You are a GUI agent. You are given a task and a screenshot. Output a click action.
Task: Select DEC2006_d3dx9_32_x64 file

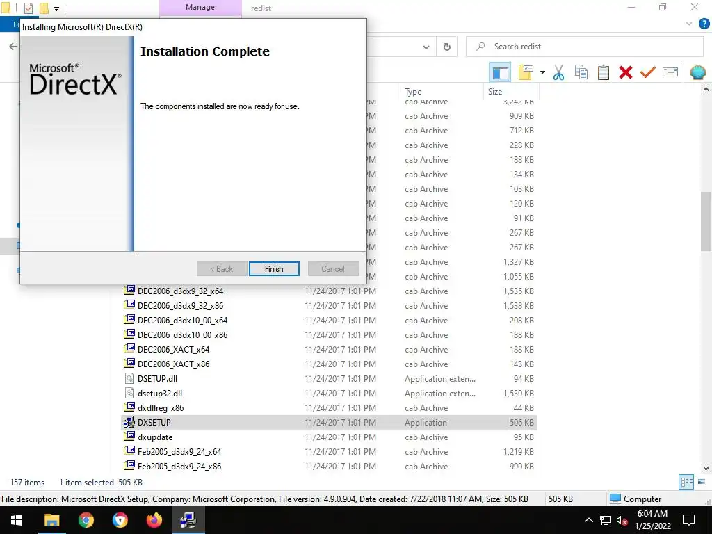[329, 291]
